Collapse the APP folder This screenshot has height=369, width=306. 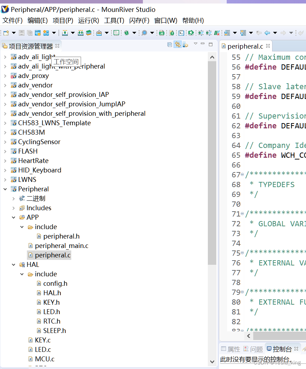click(x=14, y=218)
